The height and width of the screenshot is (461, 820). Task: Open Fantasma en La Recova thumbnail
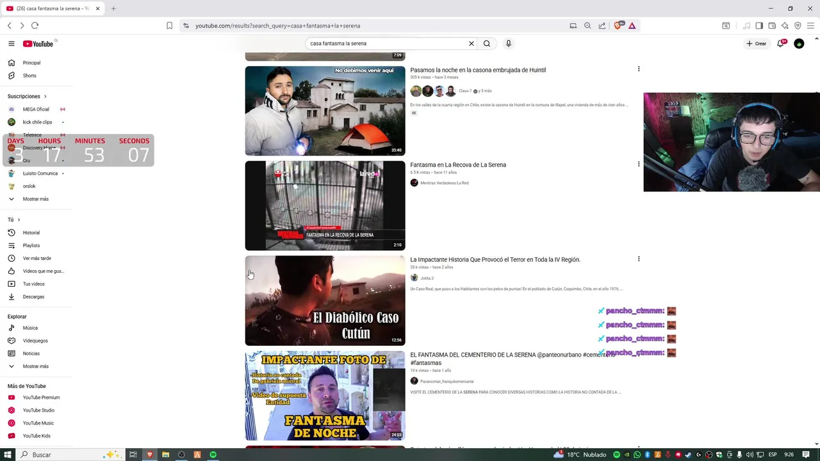pyautogui.click(x=325, y=206)
